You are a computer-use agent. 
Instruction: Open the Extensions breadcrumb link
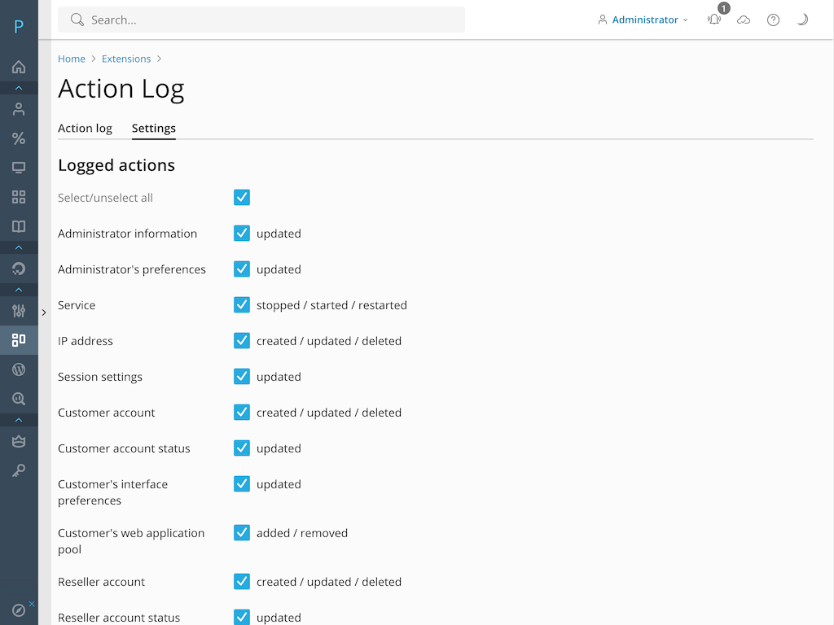point(125,58)
